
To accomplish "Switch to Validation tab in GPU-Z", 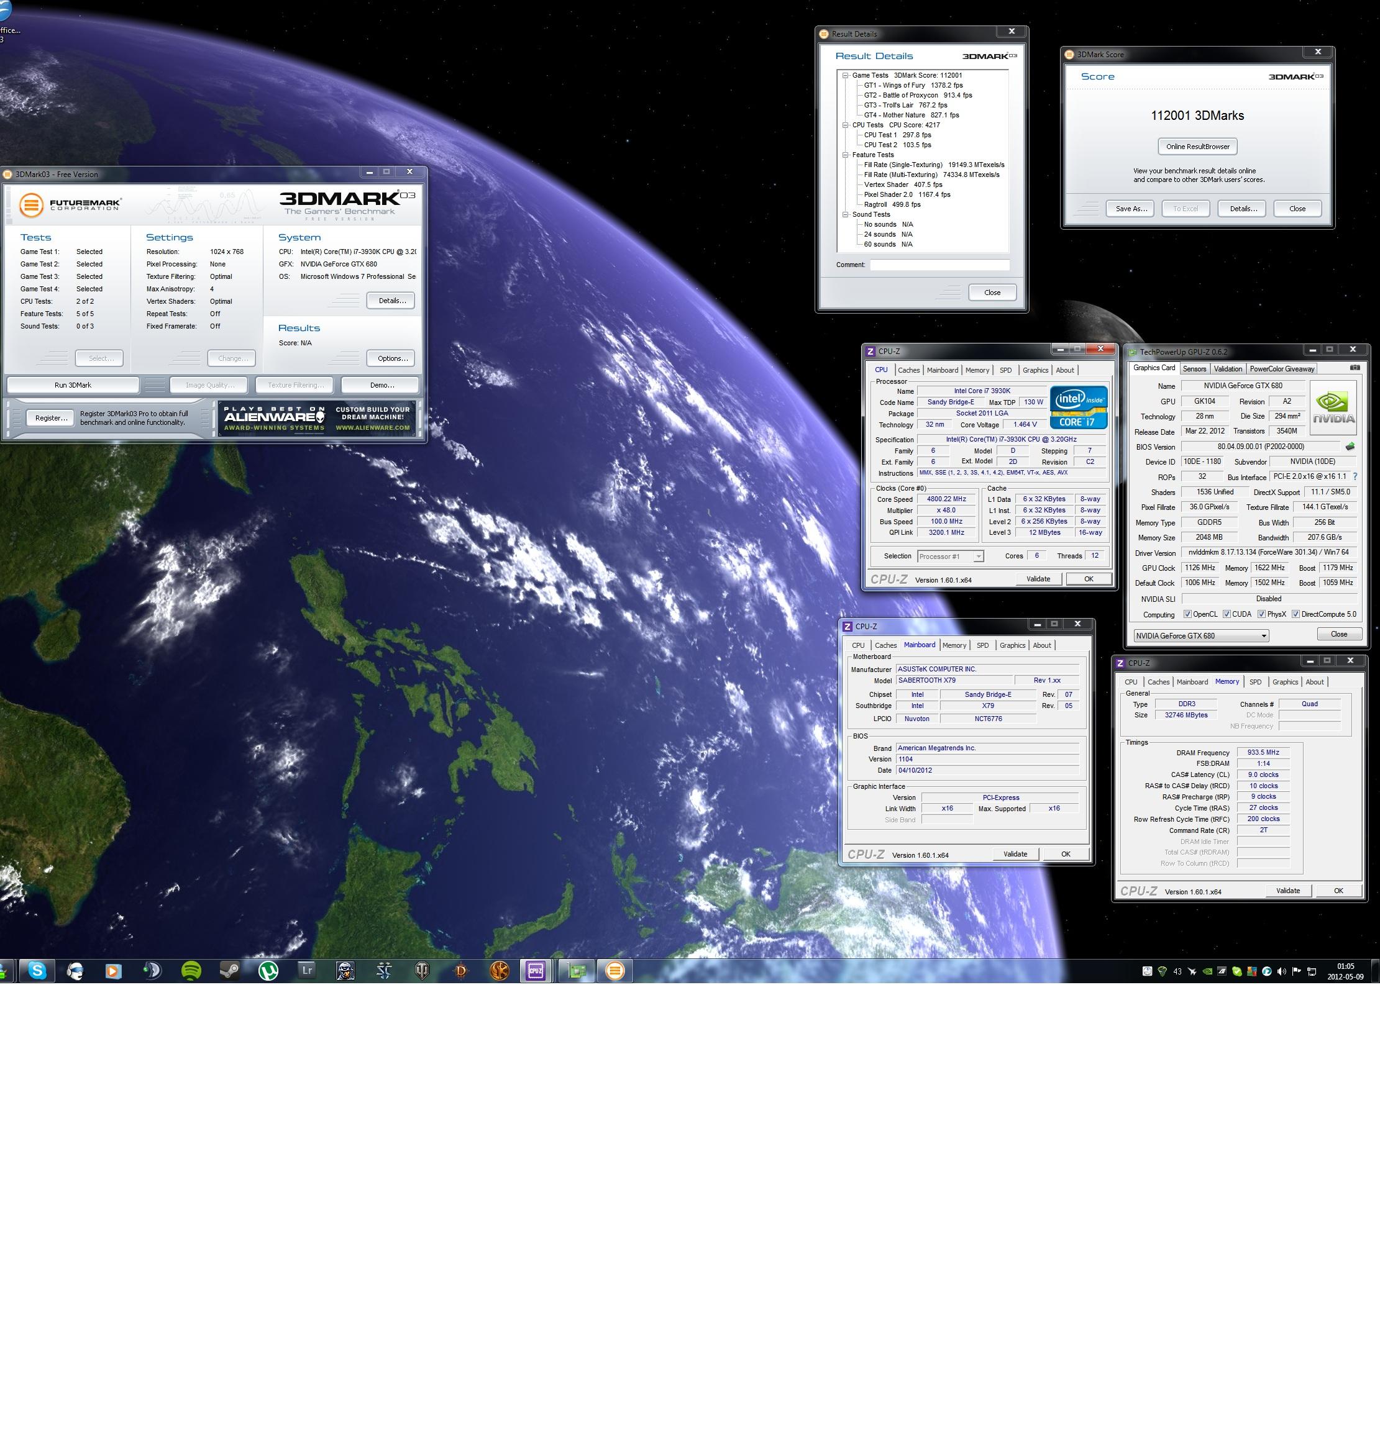I will tap(1227, 369).
